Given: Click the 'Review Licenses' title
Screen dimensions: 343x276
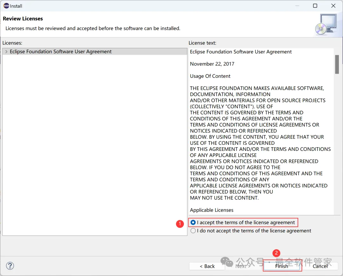Looking at the screenshot, I should pos(23,19).
